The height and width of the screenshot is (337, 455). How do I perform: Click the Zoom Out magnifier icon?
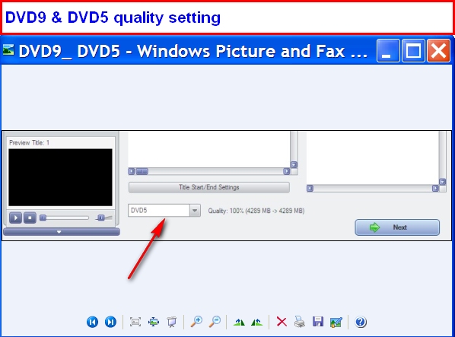tap(215, 322)
